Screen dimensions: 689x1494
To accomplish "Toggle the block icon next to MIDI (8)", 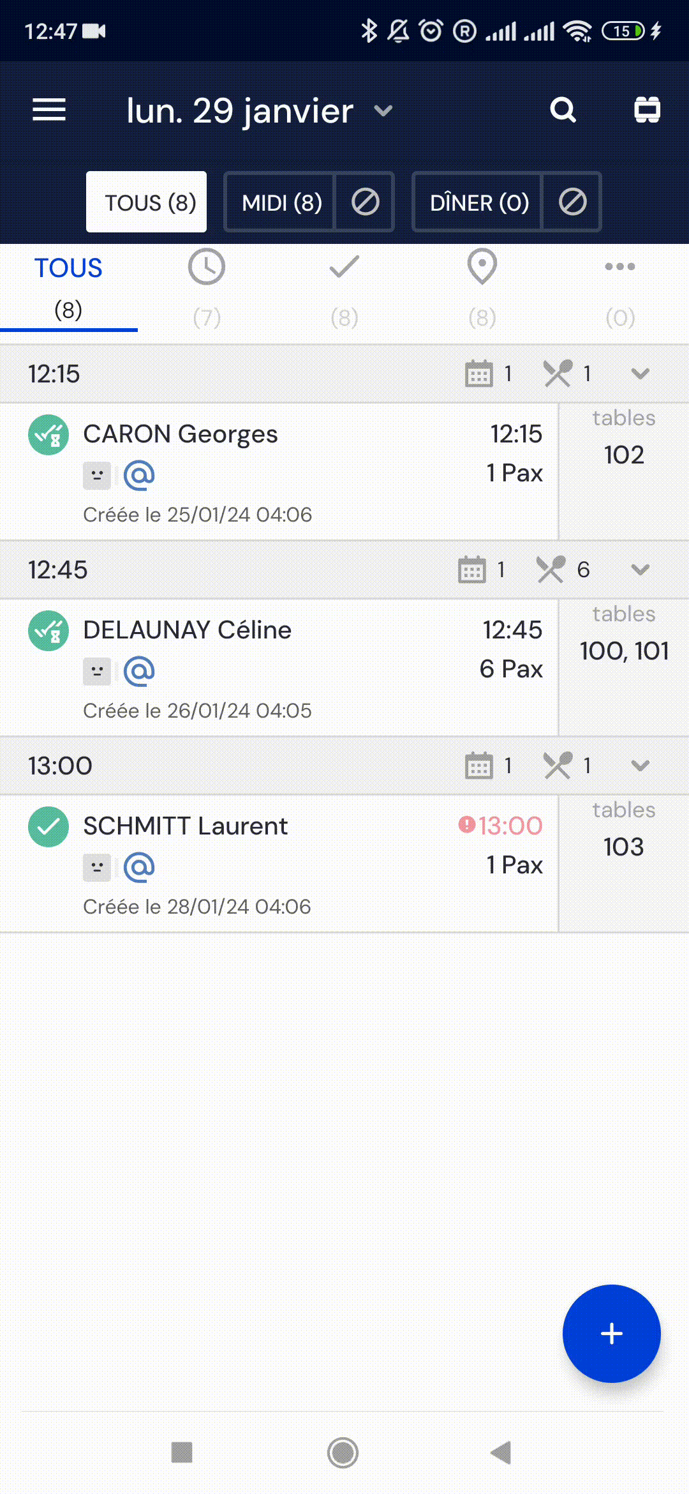I will (x=365, y=202).
